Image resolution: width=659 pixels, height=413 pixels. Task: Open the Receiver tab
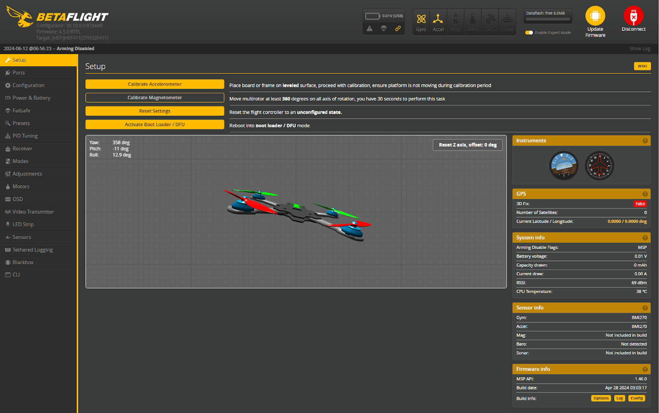click(x=38, y=149)
